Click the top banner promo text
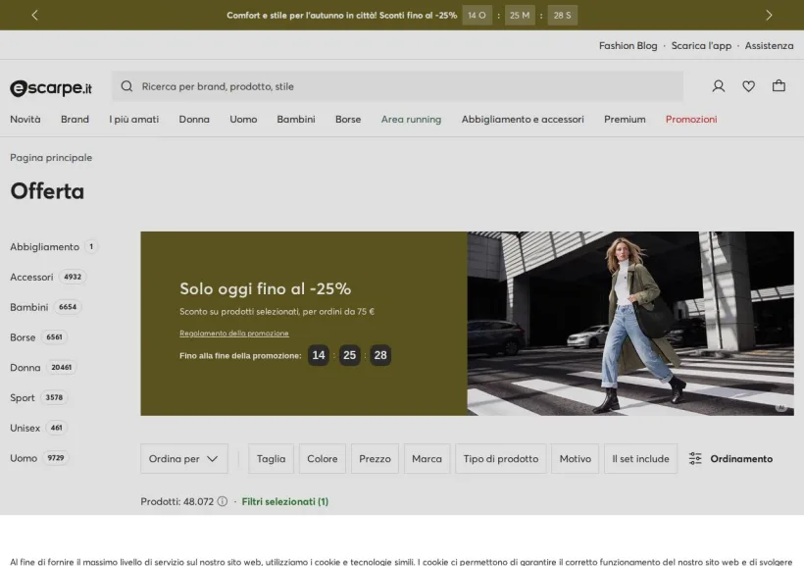The width and height of the screenshot is (804, 566). 341,16
